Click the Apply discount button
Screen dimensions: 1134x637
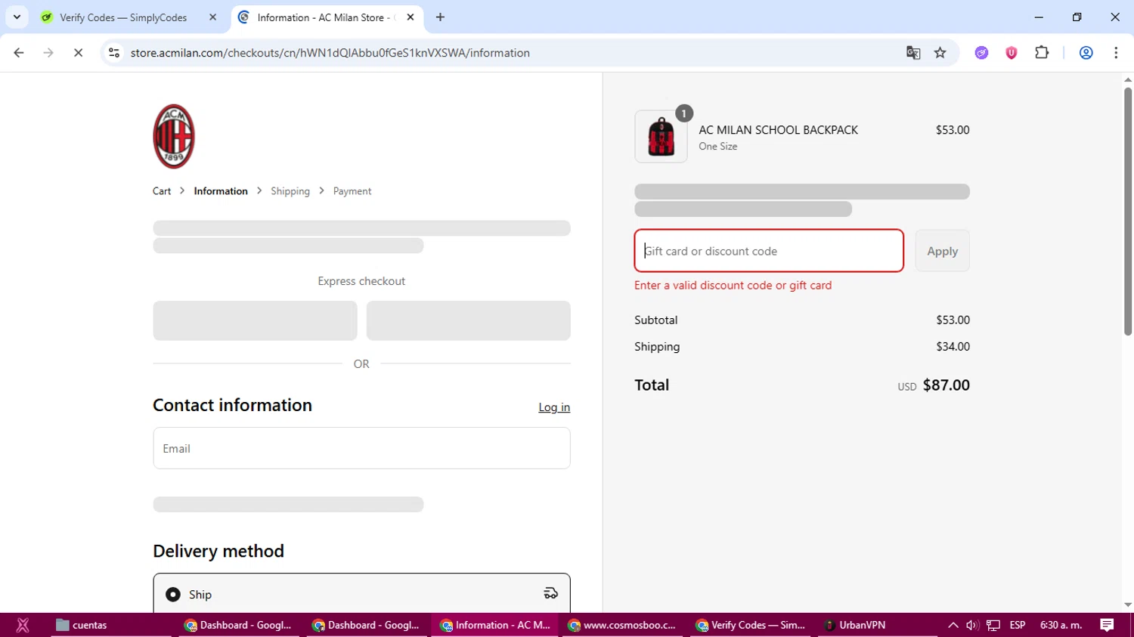click(942, 251)
